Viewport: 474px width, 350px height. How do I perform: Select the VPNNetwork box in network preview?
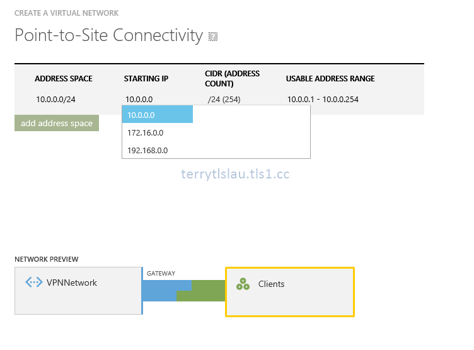[78, 290]
